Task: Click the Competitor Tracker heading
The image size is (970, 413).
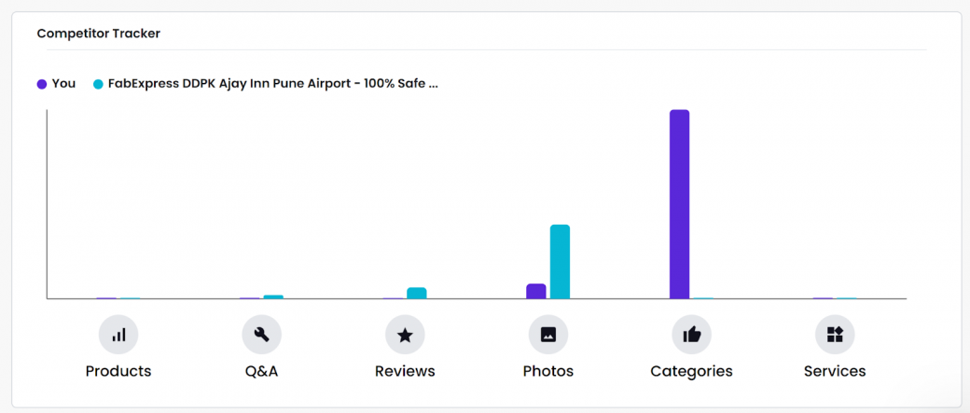Action: 98,34
